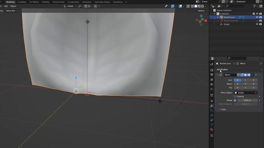Enable the Clipping checkbox
The width and height of the screenshot is (264, 148).
point(235,97)
